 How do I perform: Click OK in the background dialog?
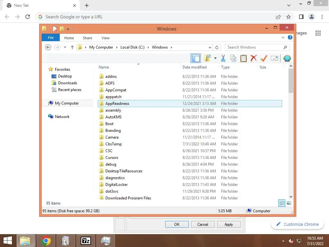[177, 224]
